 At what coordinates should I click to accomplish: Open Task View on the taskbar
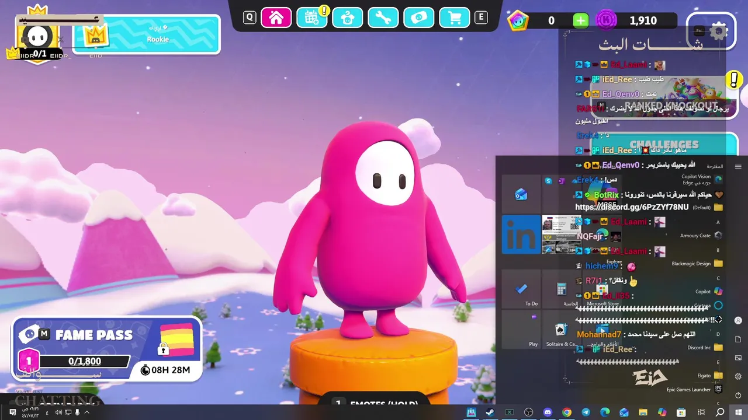point(701,412)
